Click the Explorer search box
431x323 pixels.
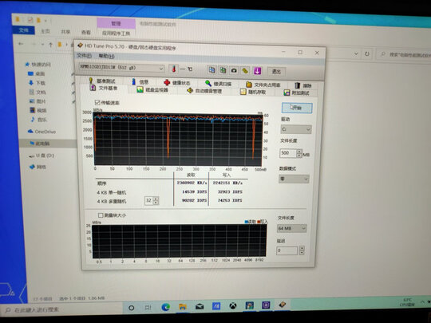coord(404,55)
